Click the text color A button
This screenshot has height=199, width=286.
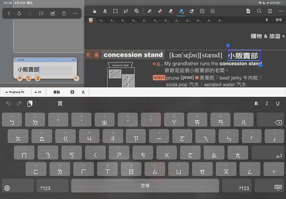(83, 92)
